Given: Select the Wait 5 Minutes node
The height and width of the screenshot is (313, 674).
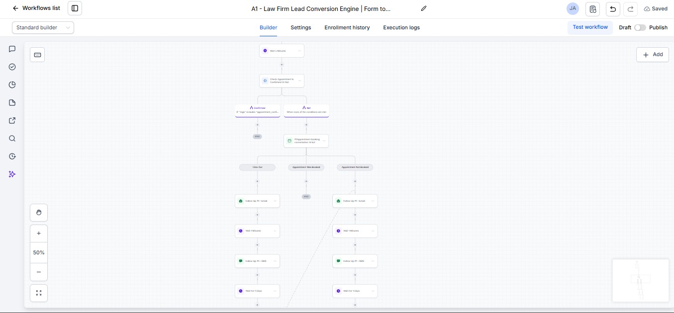Looking at the screenshot, I should (282, 51).
